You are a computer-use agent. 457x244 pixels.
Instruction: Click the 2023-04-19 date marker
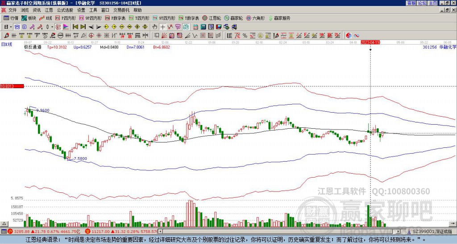click(x=370, y=42)
